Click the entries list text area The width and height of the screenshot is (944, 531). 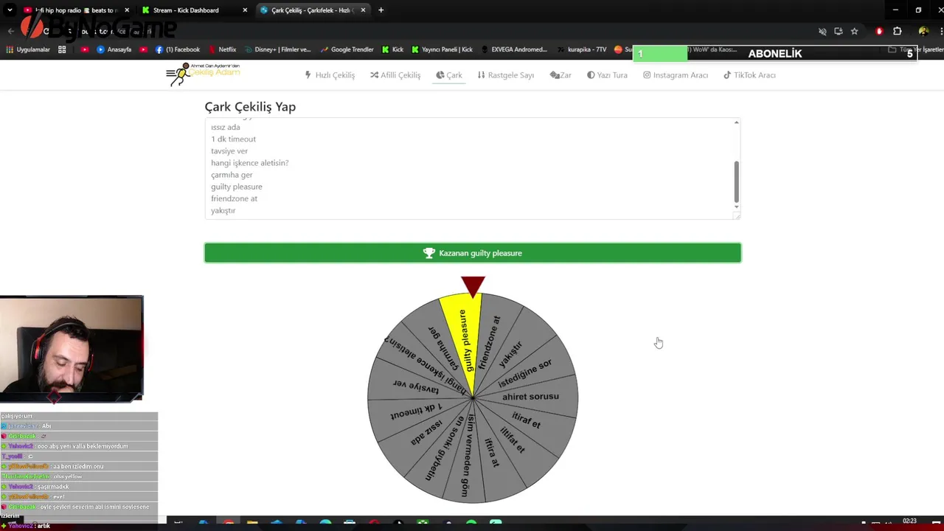pos(472,168)
